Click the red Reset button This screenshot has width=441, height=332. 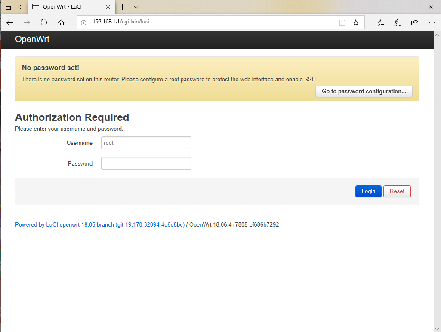click(397, 191)
